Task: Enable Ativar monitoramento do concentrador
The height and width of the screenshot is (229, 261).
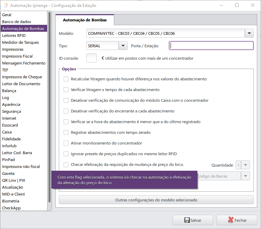Action: pos(66,143)
